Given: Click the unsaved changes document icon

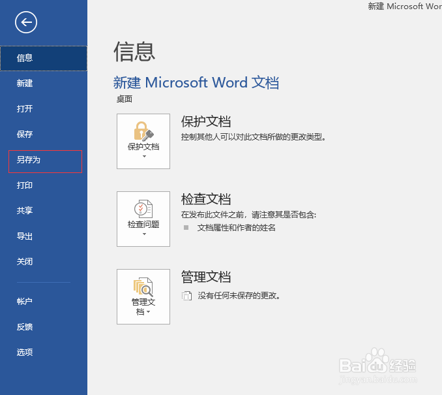Looking at the screenshot, I should 186,296.
